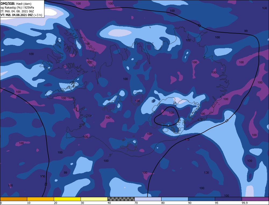Click the legend value label 30
269x205 pixels.
click(x=82, y=203)
